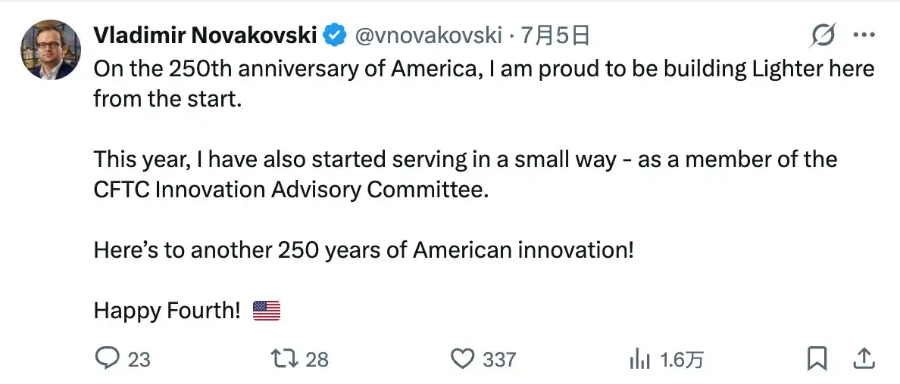Open the view analytics bar chart icon
The width and height of the screenshot is (900, 384).
point(640,360)
